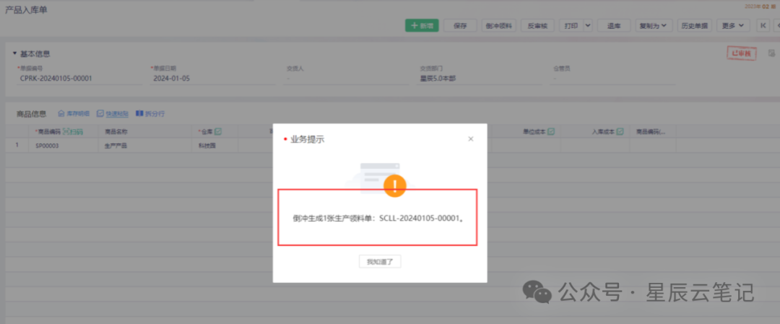
Task: Go to first record with the |< icon
Action: (763, 26)
